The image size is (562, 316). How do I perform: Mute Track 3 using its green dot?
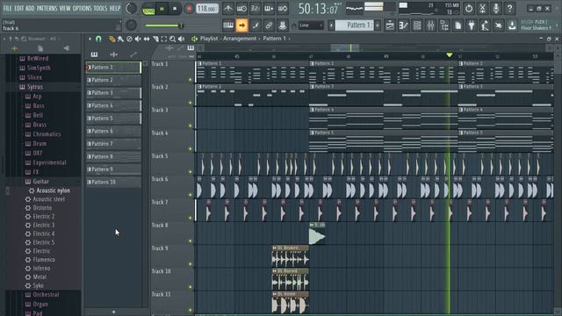[x=191, y=126]
